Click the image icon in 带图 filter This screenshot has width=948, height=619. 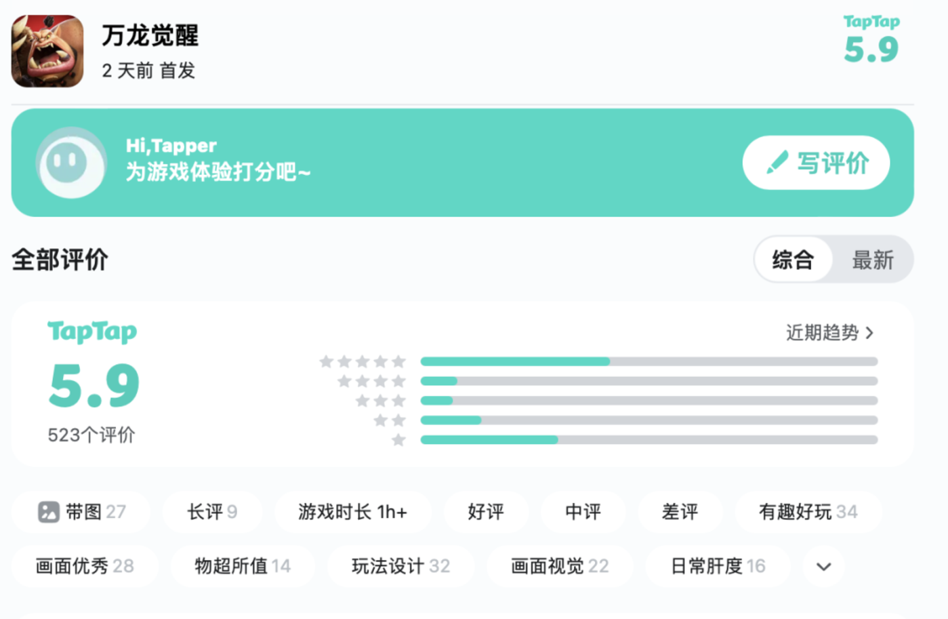pos(49,512)
